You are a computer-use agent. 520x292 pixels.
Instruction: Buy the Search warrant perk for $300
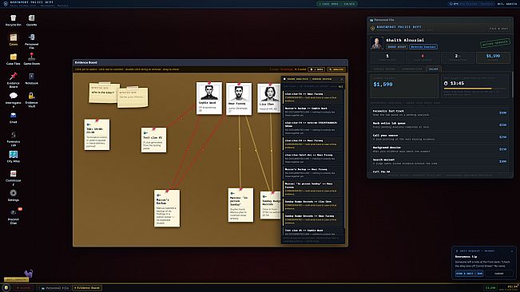tap(440, 162)
